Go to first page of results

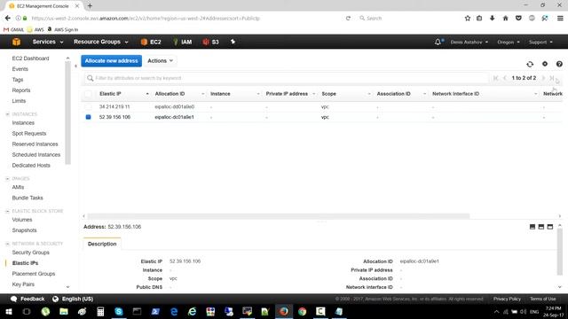pyautogui.click(x=495, y=78)
